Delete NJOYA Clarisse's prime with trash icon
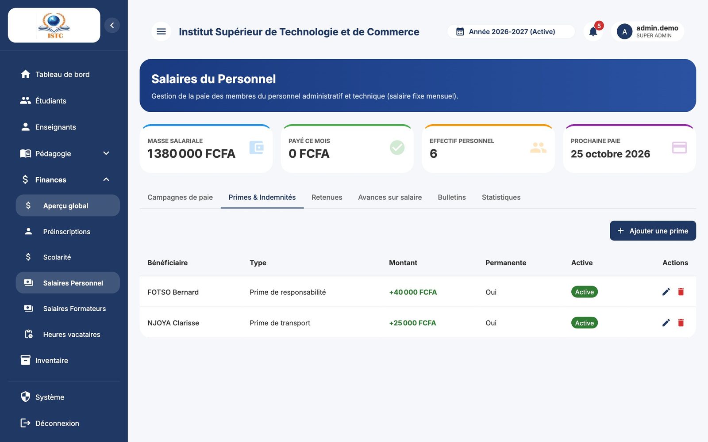708x442 pixels. pos(681,323)
